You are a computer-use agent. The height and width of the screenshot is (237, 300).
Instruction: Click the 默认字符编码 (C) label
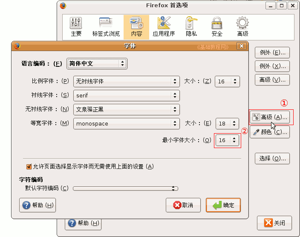point(47,188)
